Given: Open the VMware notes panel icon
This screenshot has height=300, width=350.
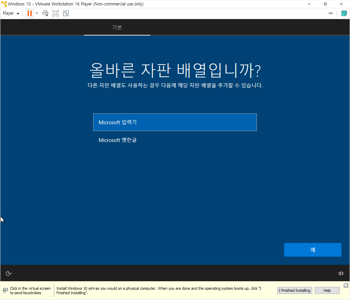Looking at the screenshot, I should [344, 13].
